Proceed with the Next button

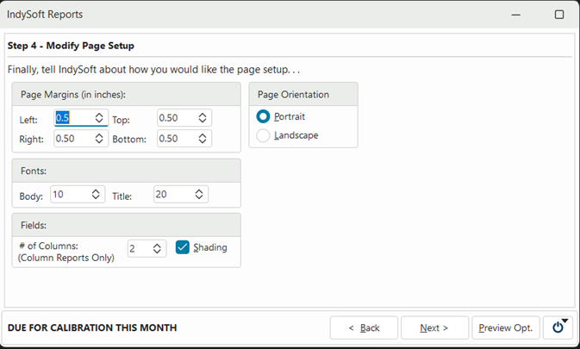434,327
